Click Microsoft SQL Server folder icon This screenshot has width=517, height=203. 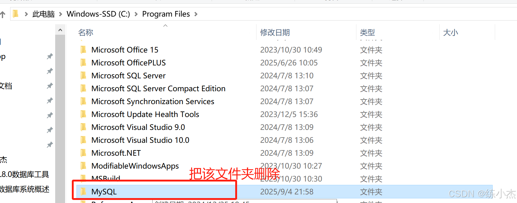(x=83, y=76)
